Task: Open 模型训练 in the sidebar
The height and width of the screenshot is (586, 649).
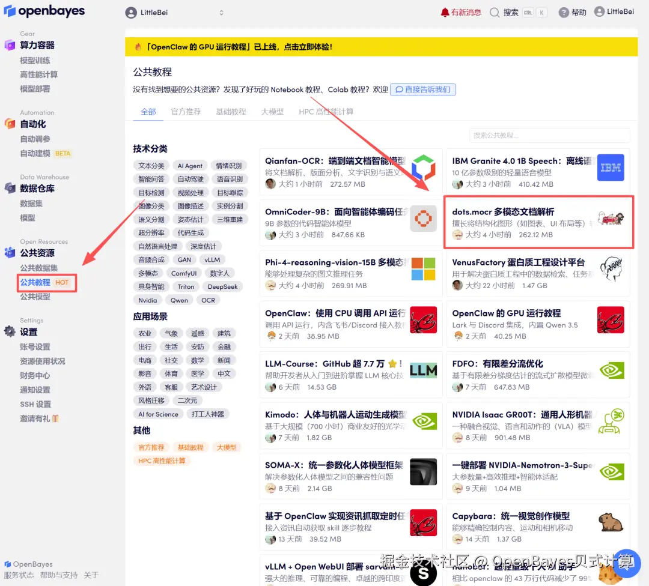Action: point(35,61)
